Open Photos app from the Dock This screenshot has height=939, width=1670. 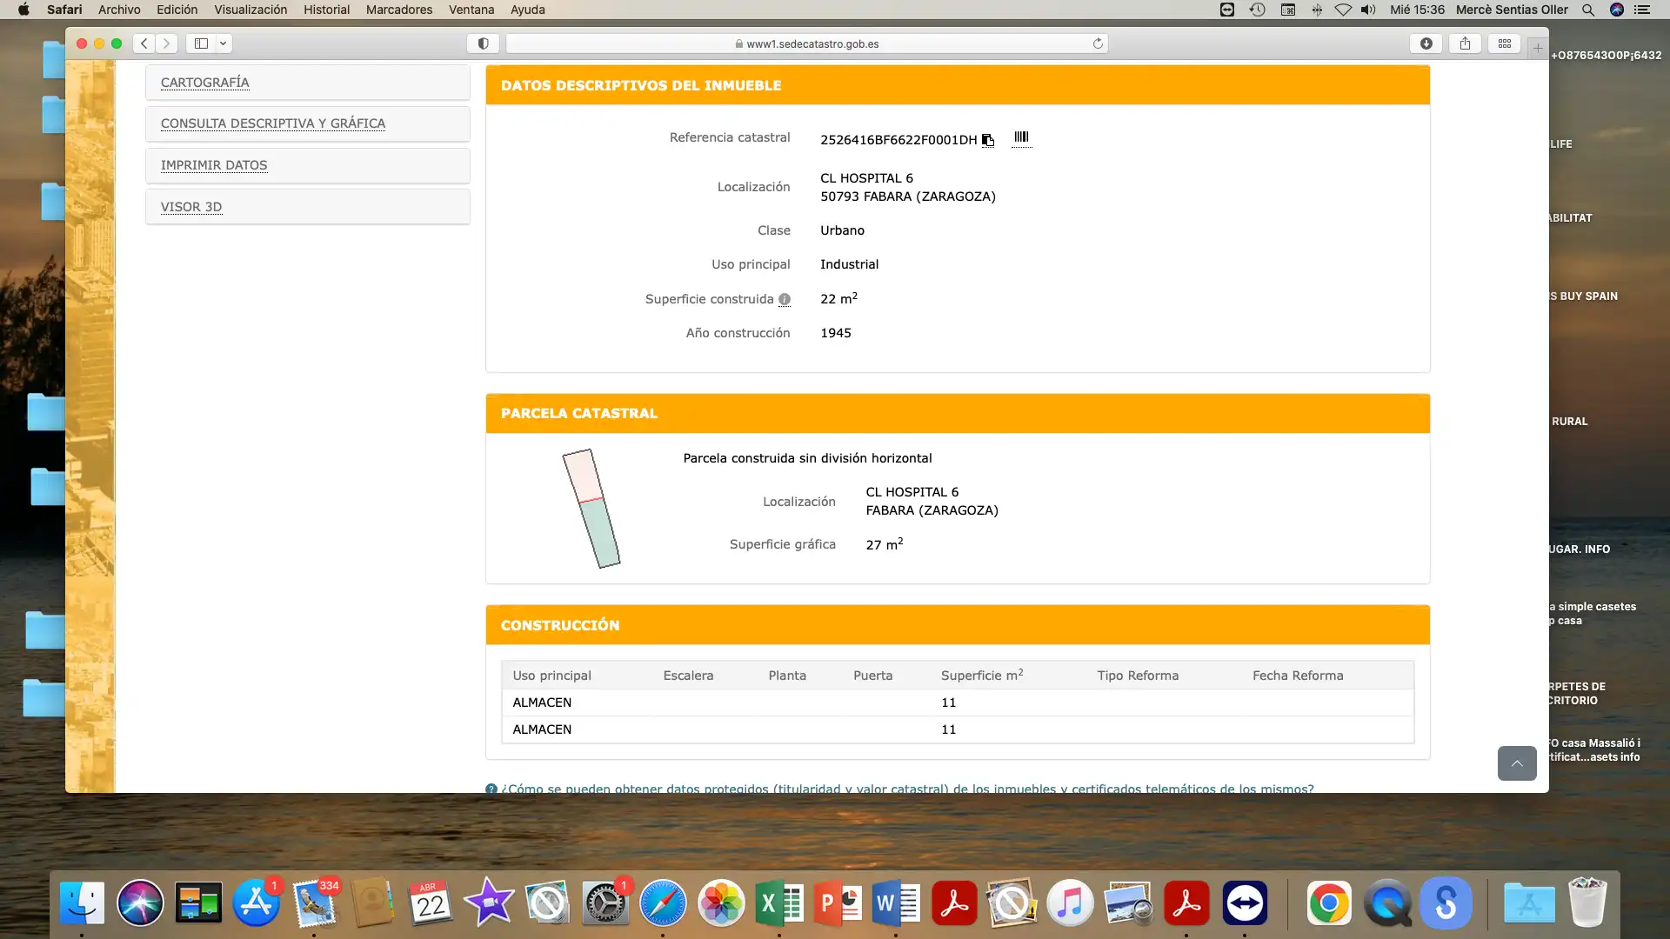[722, 903]
